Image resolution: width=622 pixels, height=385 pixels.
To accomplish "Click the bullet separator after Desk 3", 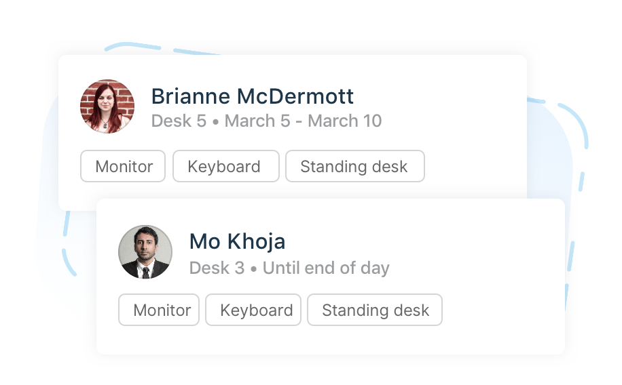I will click(254, 269).
